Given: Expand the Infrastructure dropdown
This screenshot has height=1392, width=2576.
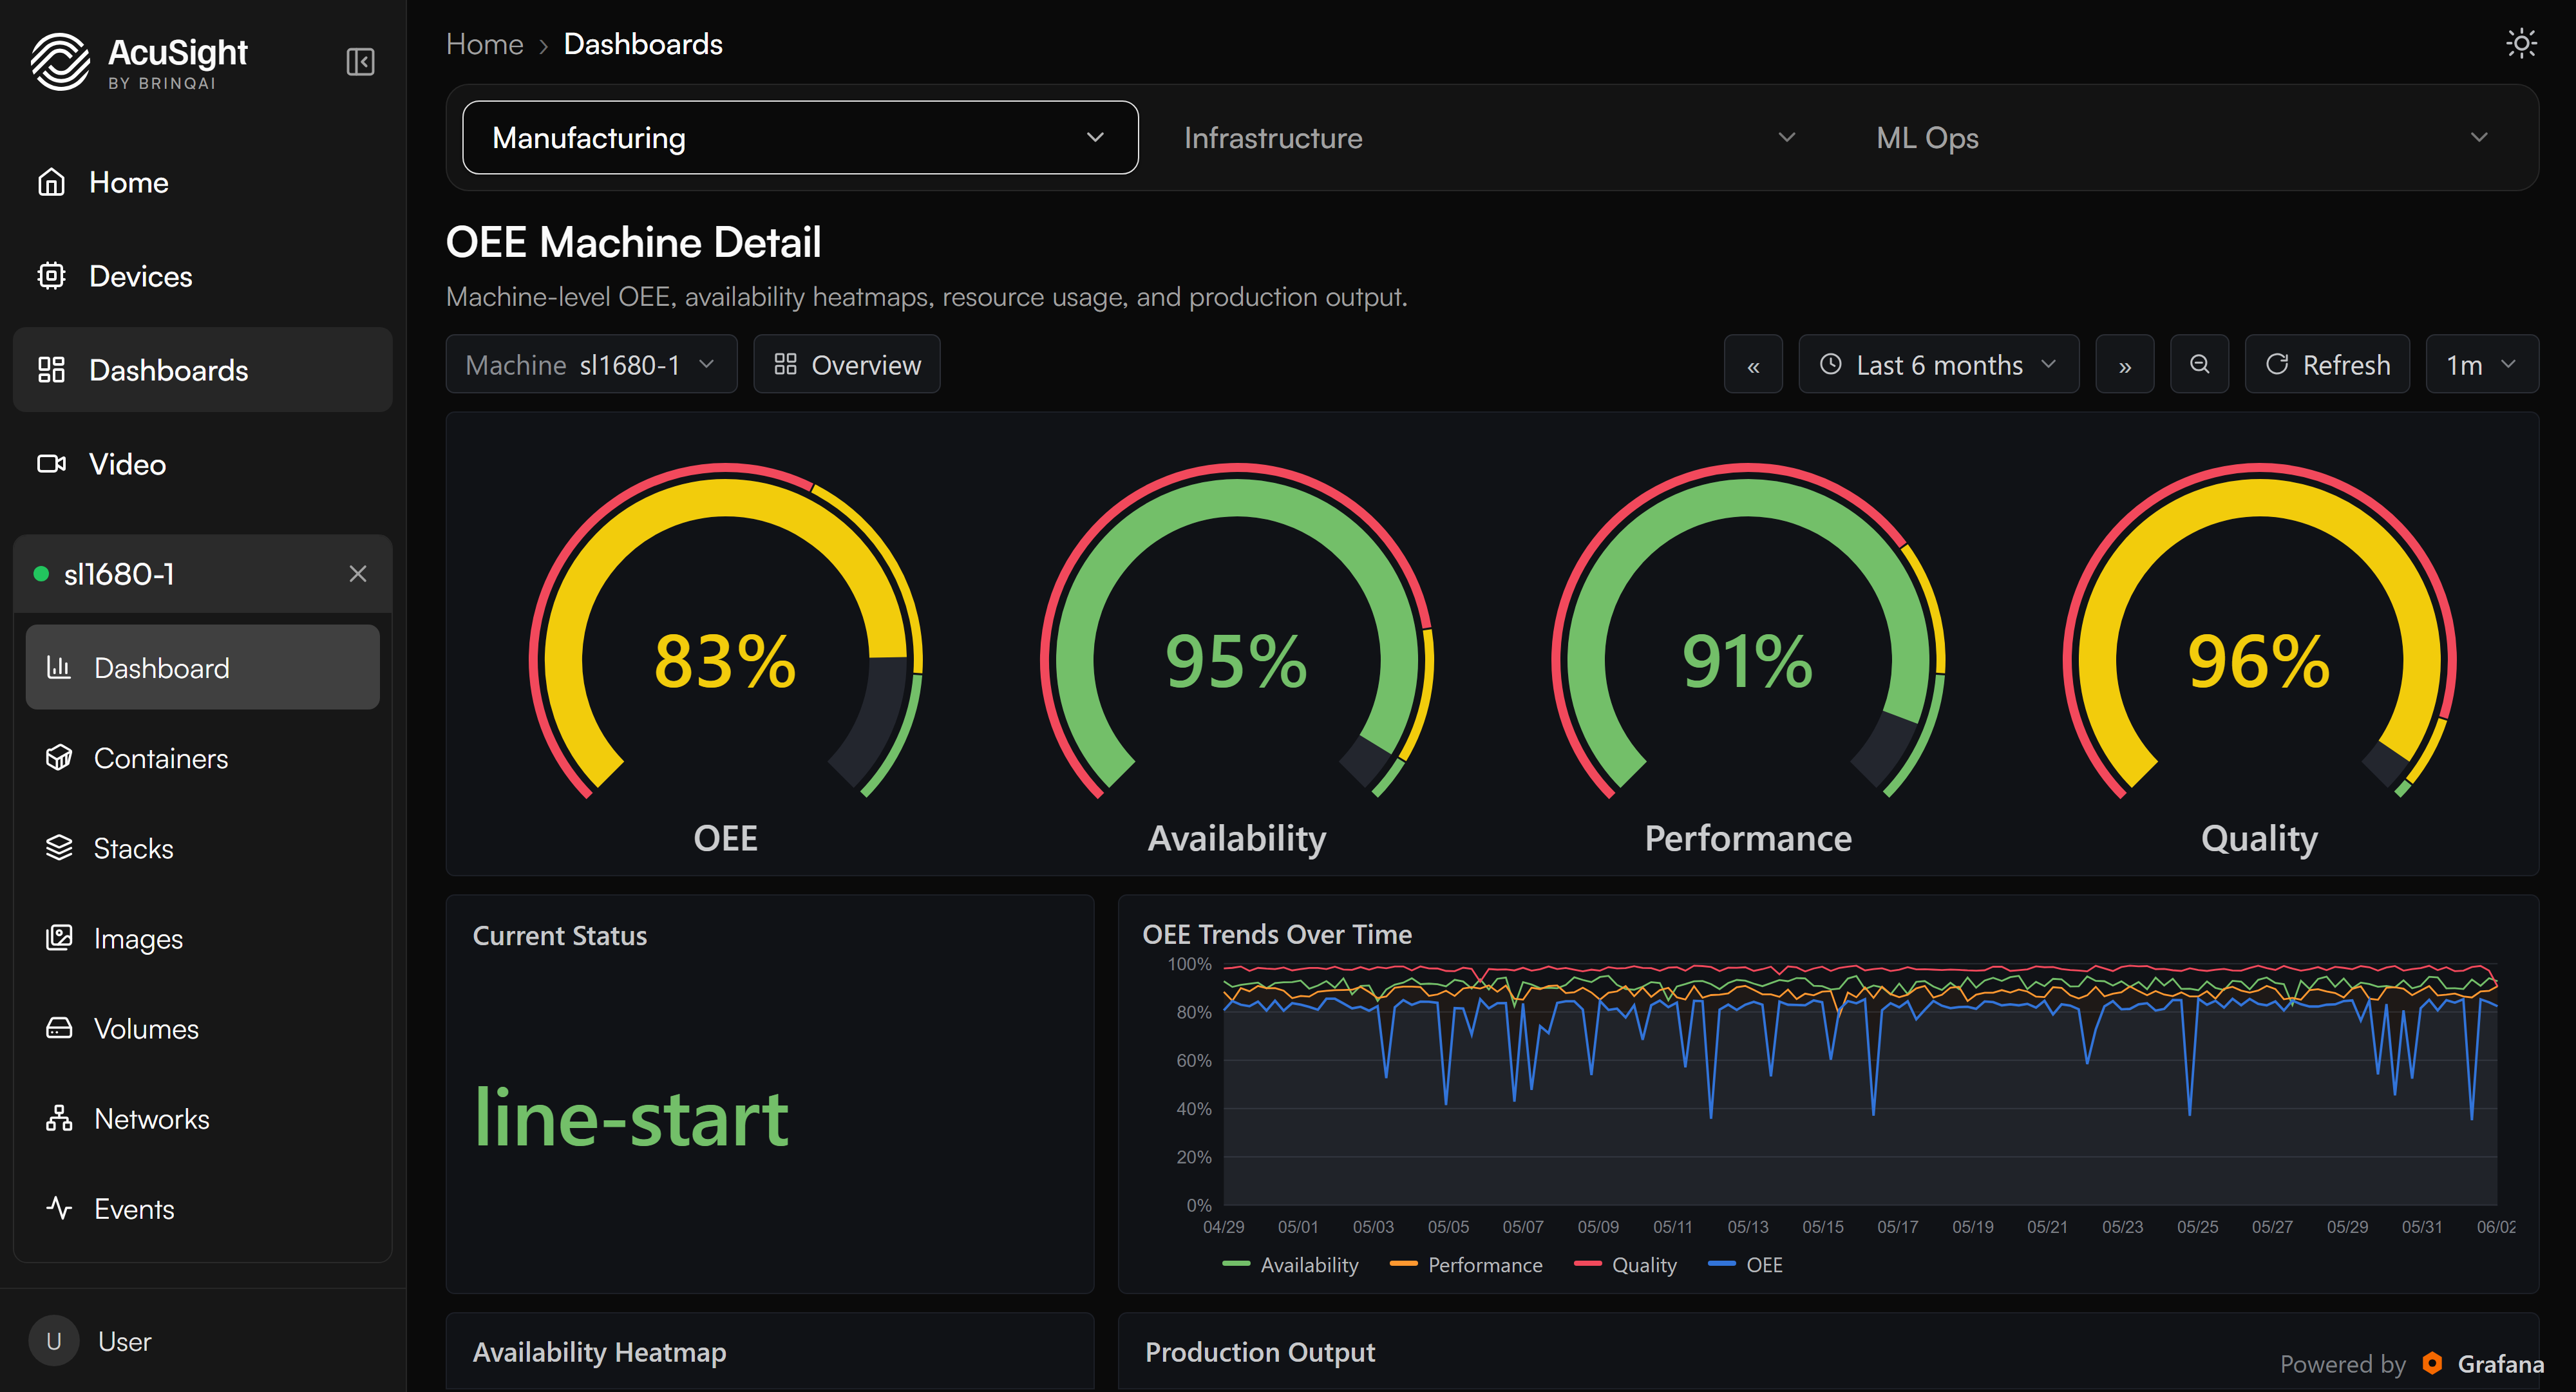Looking at the screenshot, I should [x=1491, y=138].
